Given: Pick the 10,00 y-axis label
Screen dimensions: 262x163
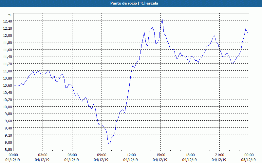Looking at the screenshot, I should click(8, 107).
